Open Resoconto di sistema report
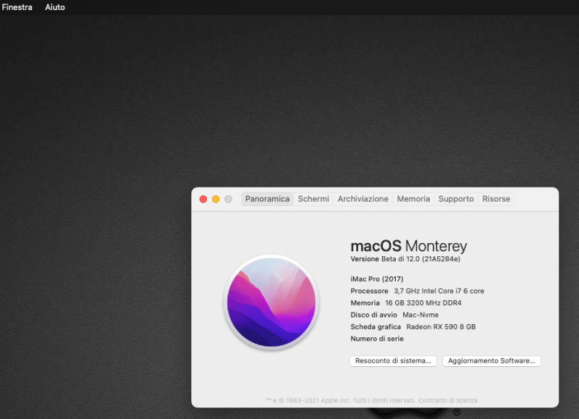 click(x=393, y=360)
